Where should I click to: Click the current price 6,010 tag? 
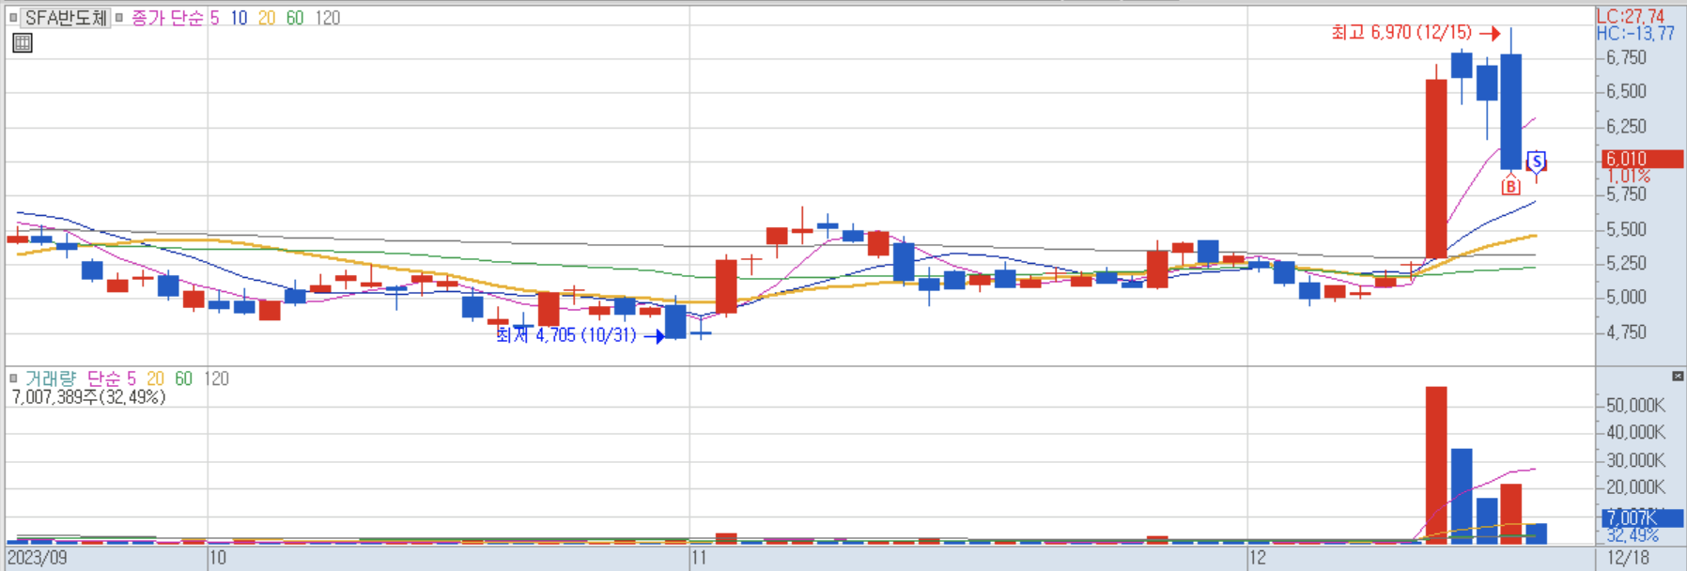click(x=1642, y=159)
